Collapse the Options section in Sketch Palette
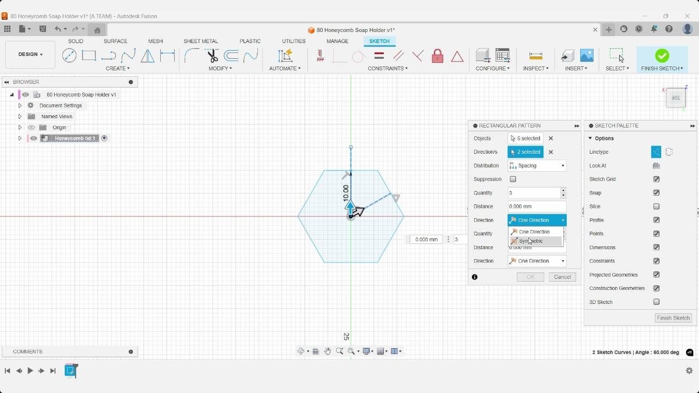Viewport: 699px width, 393px height. pos(590,139)
